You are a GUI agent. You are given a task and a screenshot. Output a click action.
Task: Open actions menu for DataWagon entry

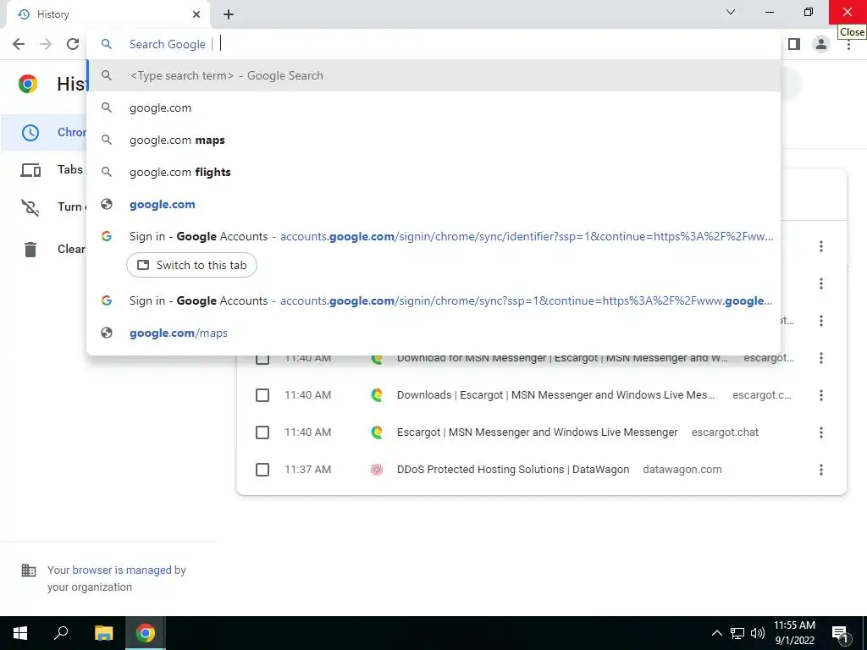click(821, 470)
